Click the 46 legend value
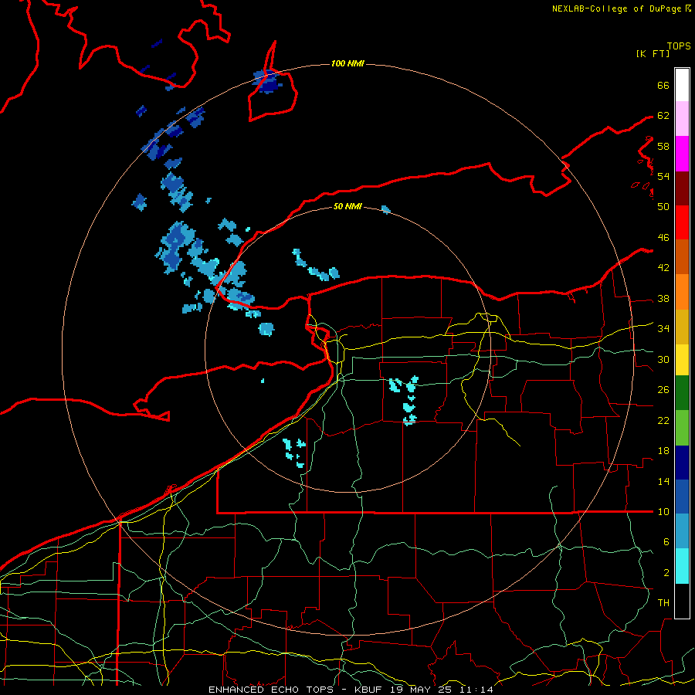The image size is (695, 695). click(663, 237)
